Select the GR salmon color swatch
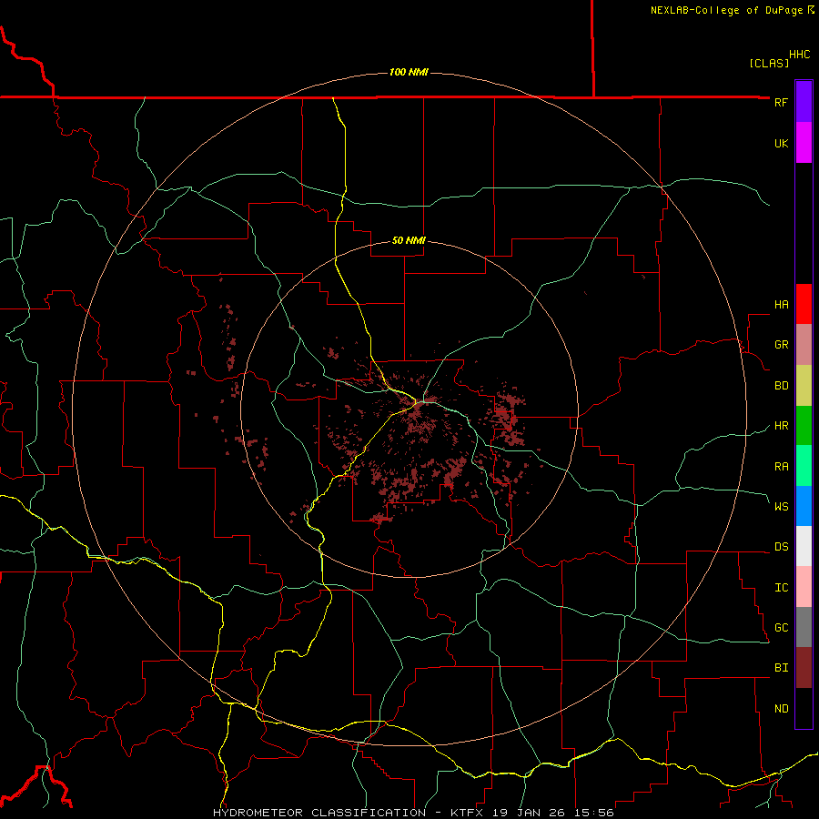The width and height of the screenshot is (819, 819). [804, 345]
